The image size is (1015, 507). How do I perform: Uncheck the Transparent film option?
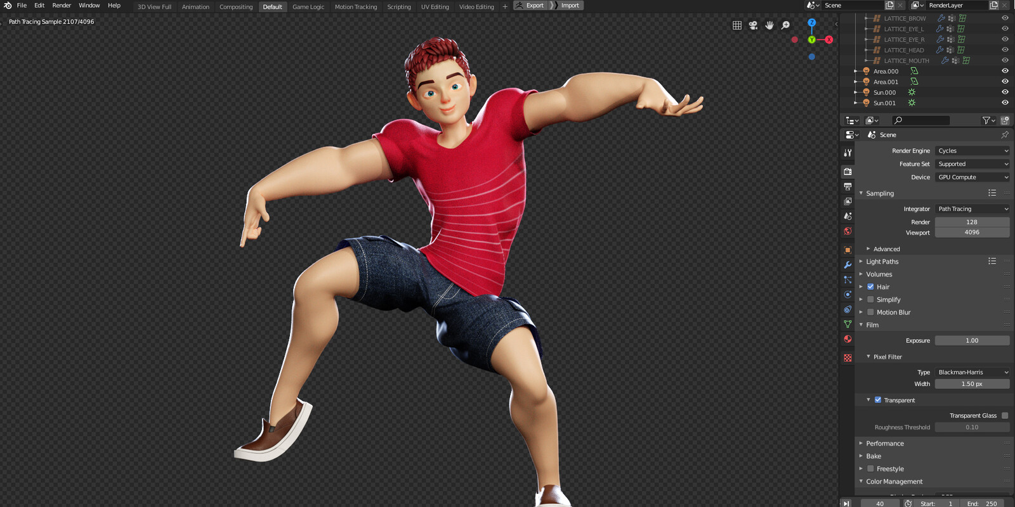(878, 400)
